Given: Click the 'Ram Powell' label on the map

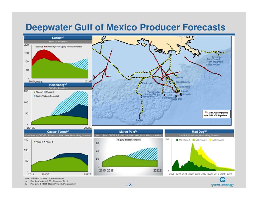Looking at the screenshot, I should [213, 59].
